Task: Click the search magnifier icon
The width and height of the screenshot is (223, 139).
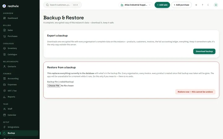Action: [47, 5]
